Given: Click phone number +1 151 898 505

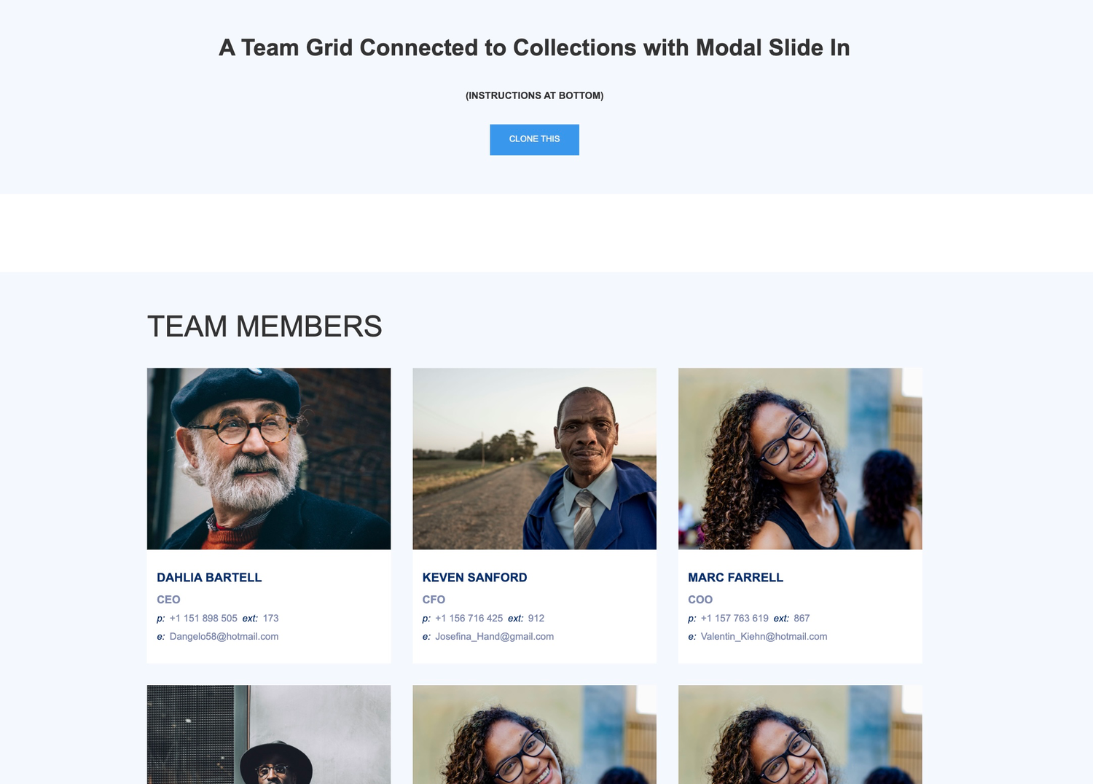Looking at the screenshot, I should pyautogui.click(x=203, y=618).
